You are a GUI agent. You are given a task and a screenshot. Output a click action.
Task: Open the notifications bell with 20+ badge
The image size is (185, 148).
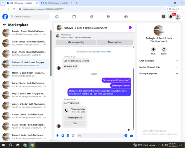click(171, 17)
